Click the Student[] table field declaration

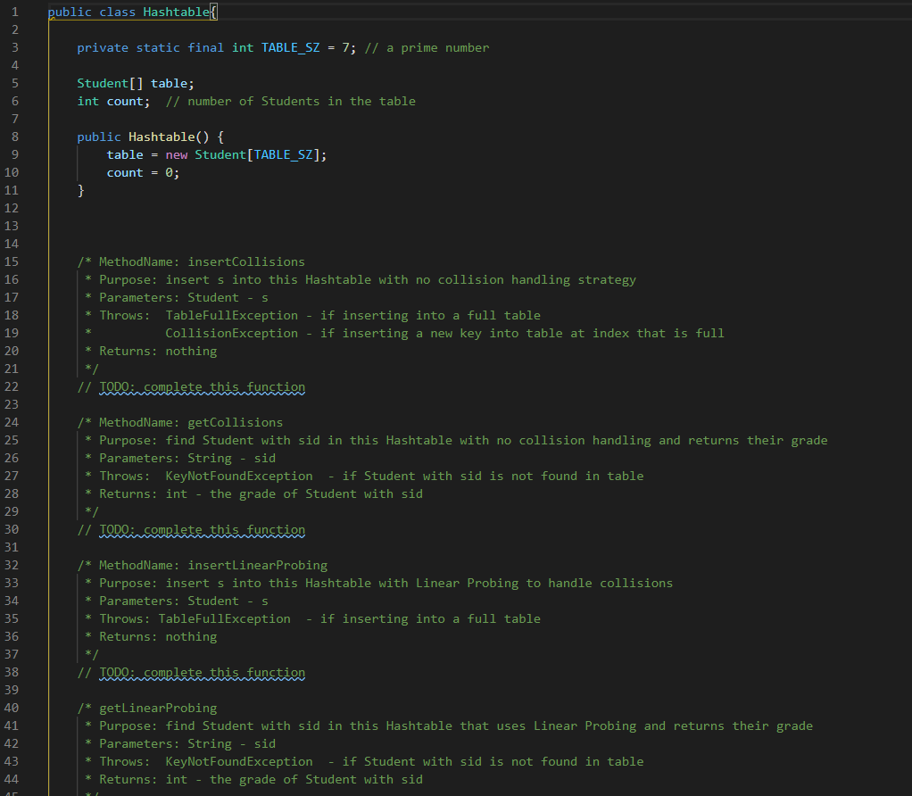134,83
